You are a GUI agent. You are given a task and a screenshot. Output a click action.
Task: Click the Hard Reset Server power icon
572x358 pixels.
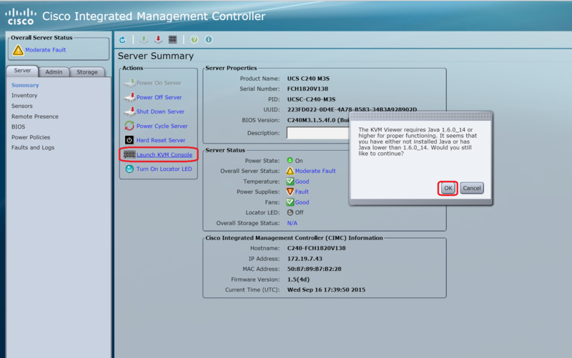point(129,140)
